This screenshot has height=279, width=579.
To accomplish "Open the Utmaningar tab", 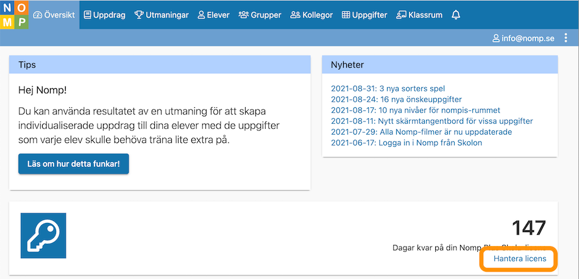I will (x=162, y=15).
